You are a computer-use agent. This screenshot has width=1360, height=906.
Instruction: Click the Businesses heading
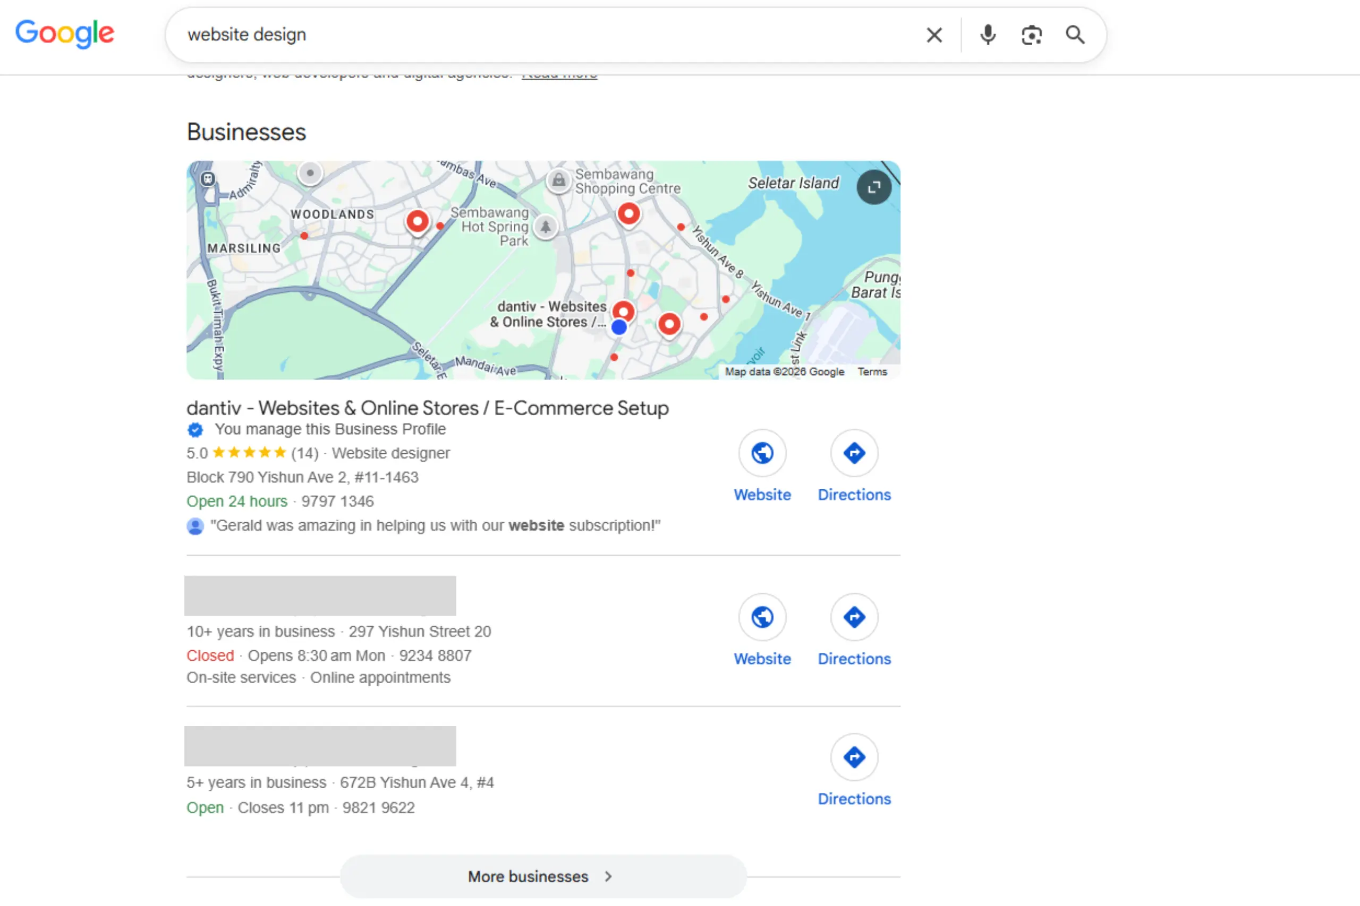[246, 132]
